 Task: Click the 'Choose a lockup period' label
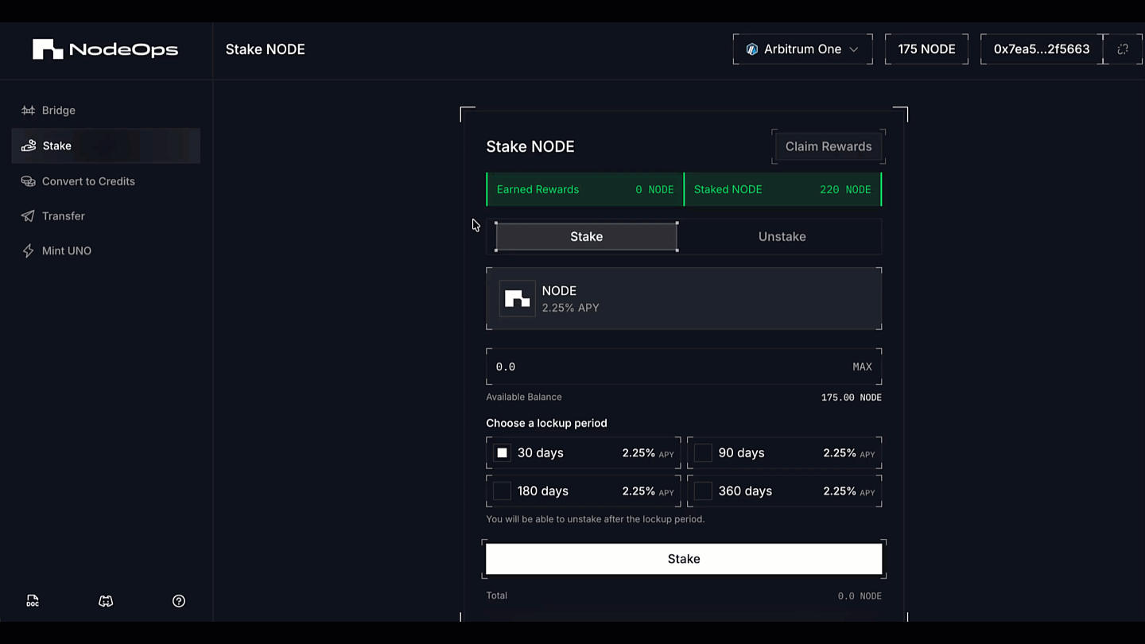pyautogui.click(x=546, y=423)
